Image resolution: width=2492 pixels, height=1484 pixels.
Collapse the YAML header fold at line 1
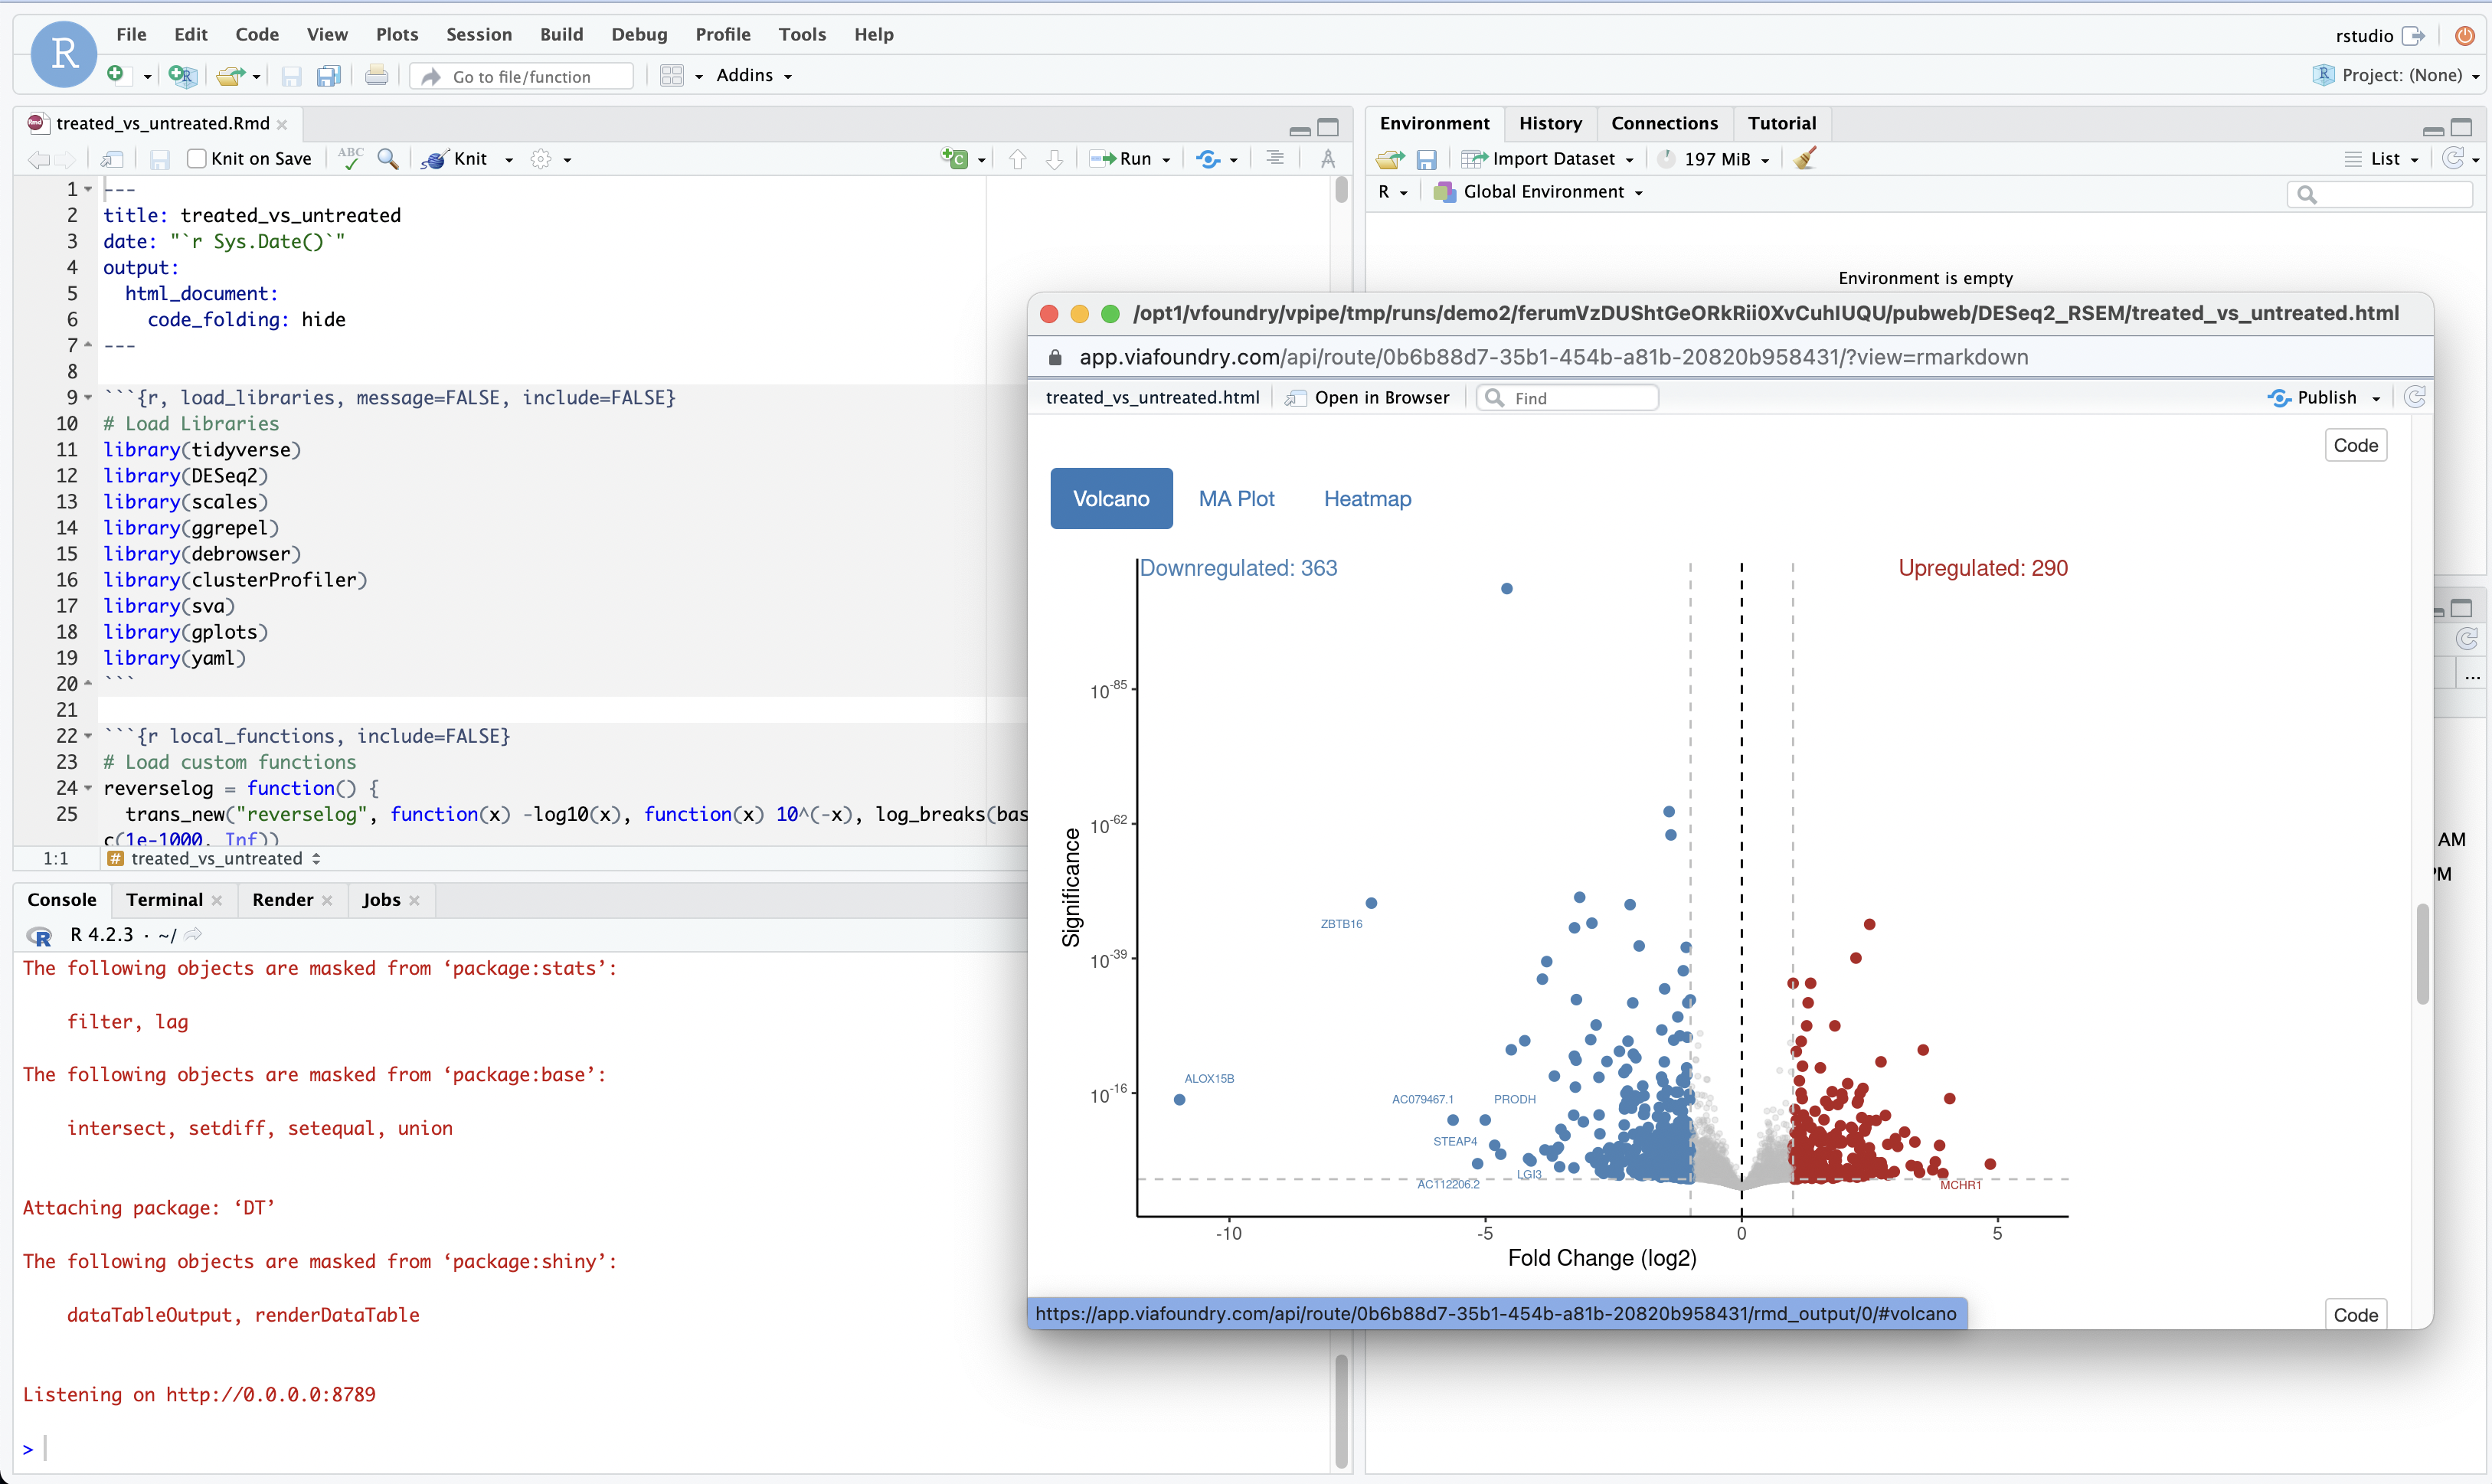[x=88, y=189]
